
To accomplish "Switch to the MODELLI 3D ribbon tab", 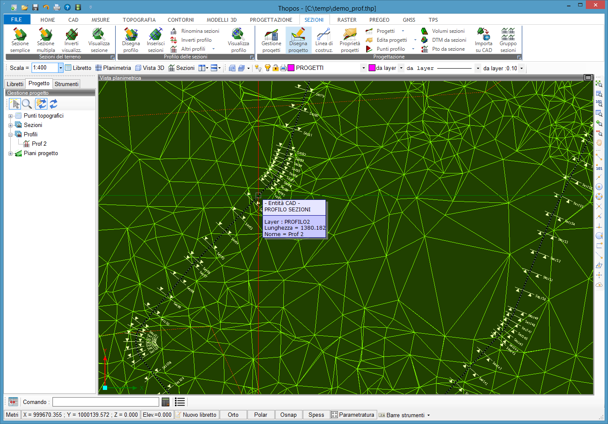I will 221,20.
